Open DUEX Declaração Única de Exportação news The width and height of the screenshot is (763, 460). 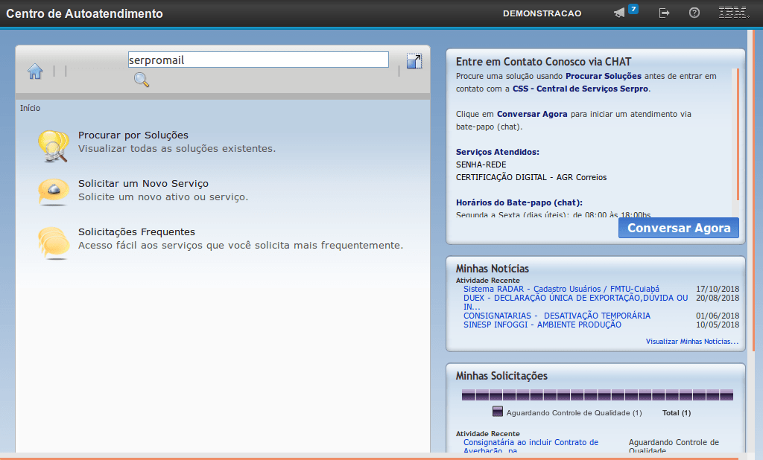tap(576, 302)
